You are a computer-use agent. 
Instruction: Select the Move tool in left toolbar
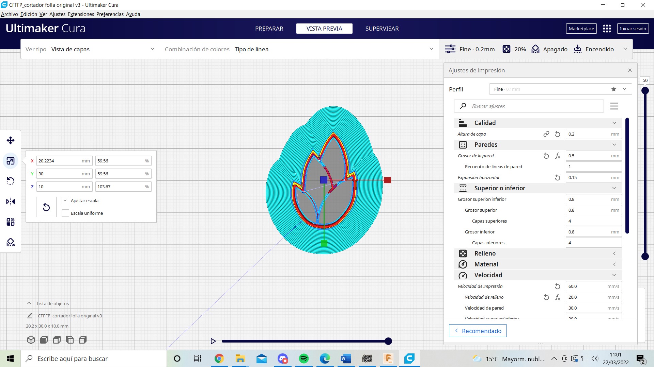click(x=11, y=140)
